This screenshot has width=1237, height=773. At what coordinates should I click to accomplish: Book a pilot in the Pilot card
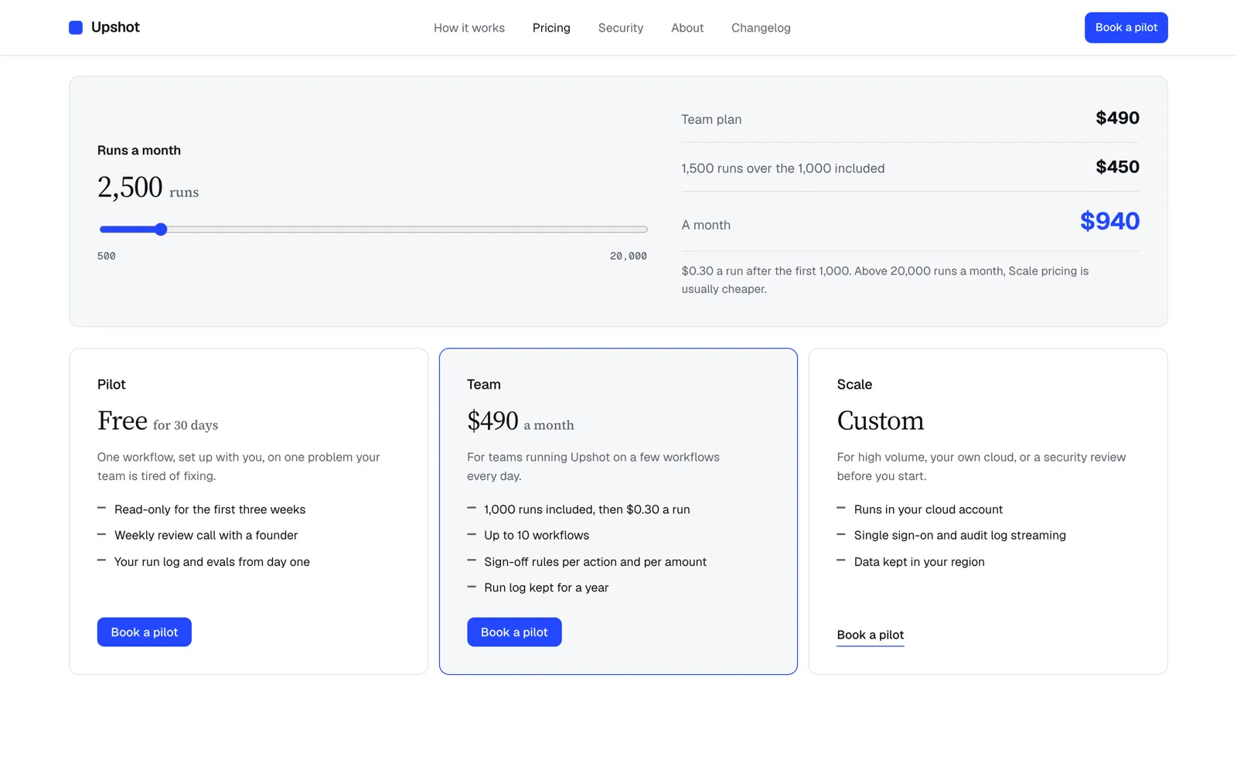145,632
